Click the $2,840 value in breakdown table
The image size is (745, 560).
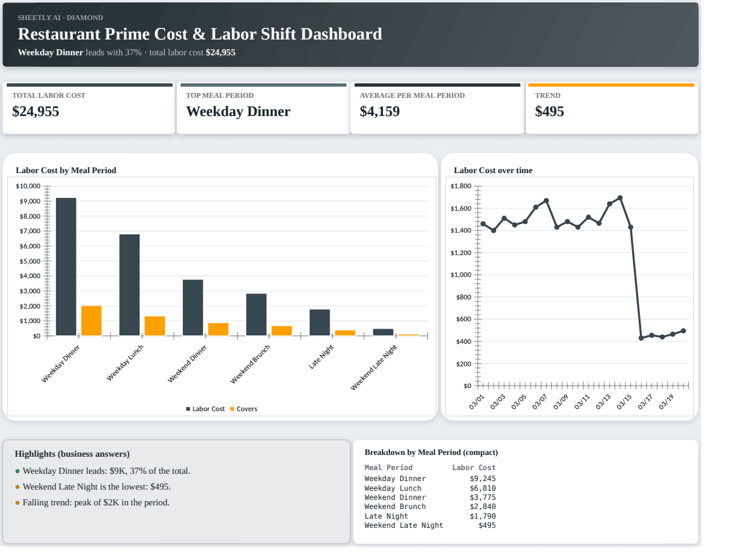[483, 507]
